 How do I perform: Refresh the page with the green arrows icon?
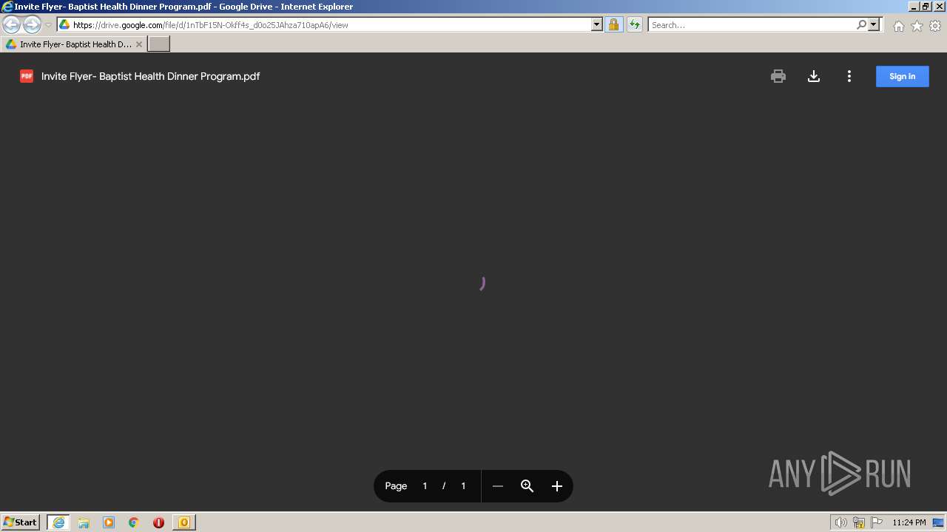pos(635,25)
